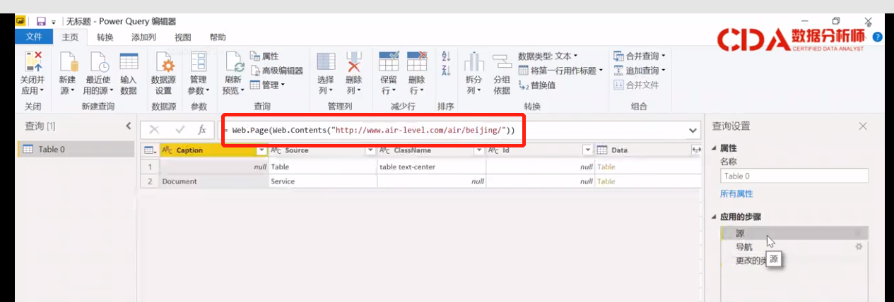Open the 文件 (File) menu

(x=34, y=37)
